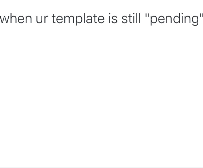
Task: Click the gray divider line at the bottom
Action: point(101,168)
